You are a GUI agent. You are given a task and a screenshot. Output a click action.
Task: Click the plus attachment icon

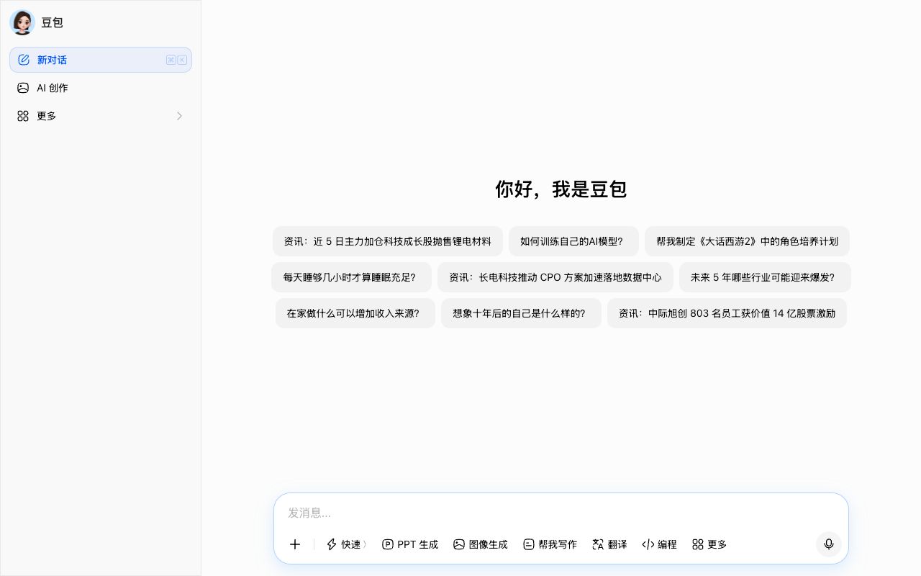coord(295,544)
